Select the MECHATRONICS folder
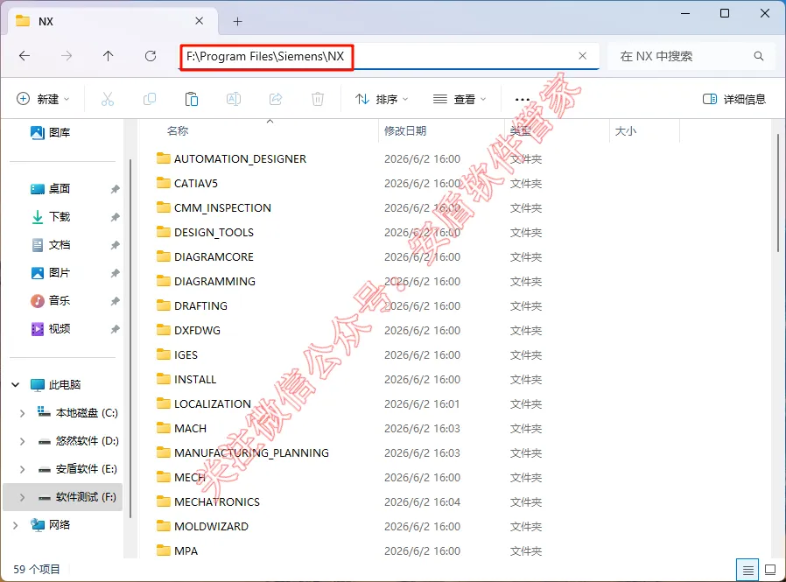 tap(208, 501)
